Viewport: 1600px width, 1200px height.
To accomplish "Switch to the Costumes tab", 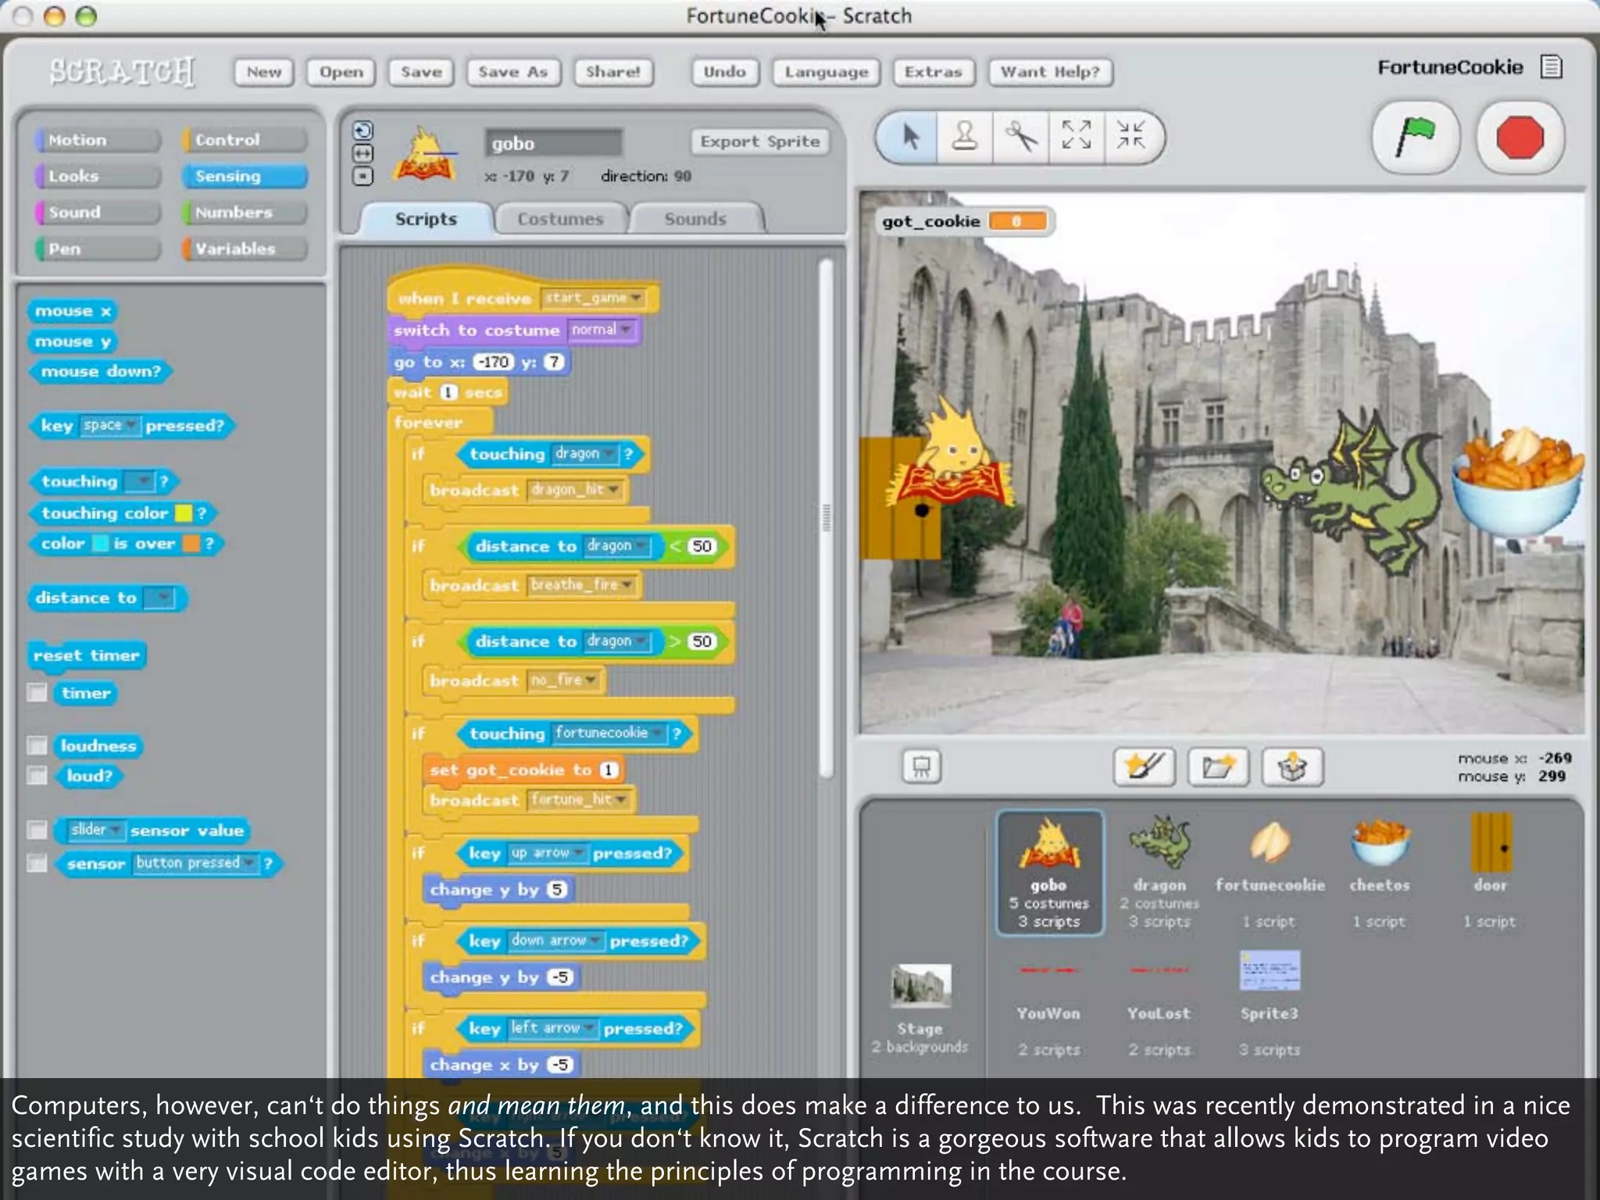I will (560, 219).
